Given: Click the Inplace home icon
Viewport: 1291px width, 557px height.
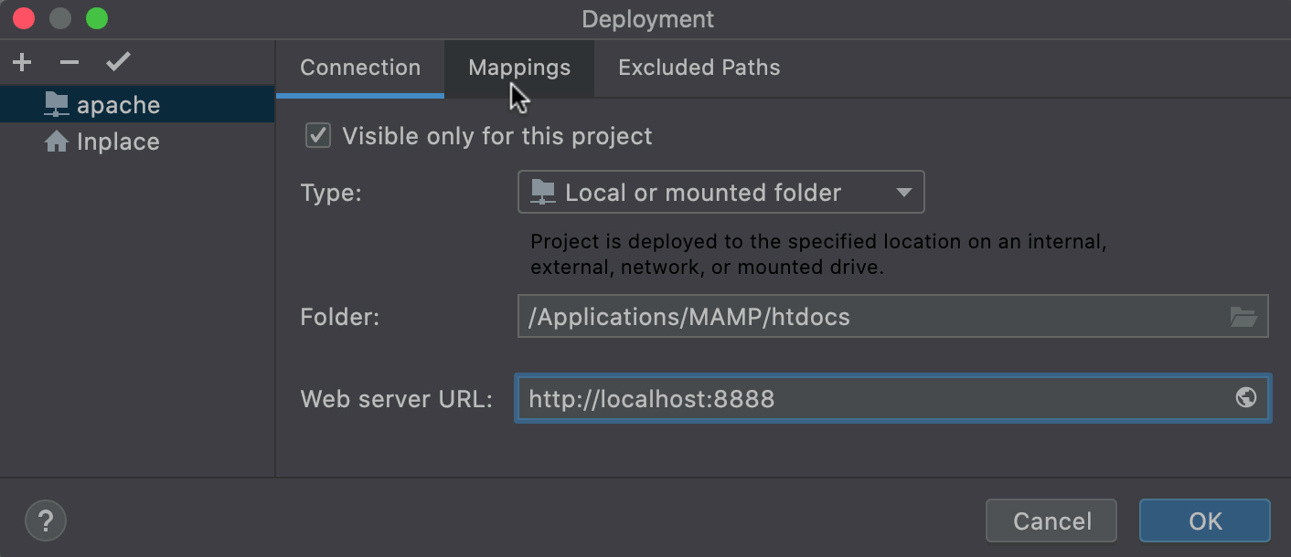Looking at the screenshot, I should click(57, 142).
